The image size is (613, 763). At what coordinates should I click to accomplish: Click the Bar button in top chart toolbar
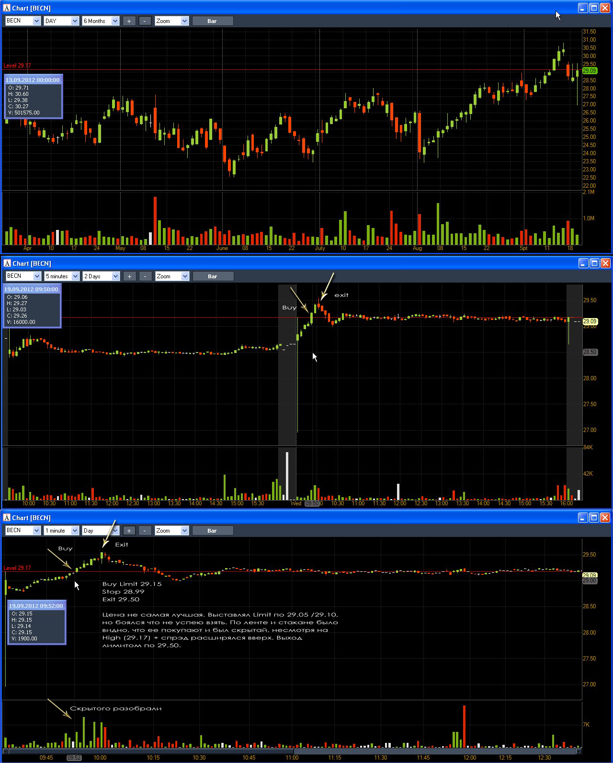[x=212, y=21]
